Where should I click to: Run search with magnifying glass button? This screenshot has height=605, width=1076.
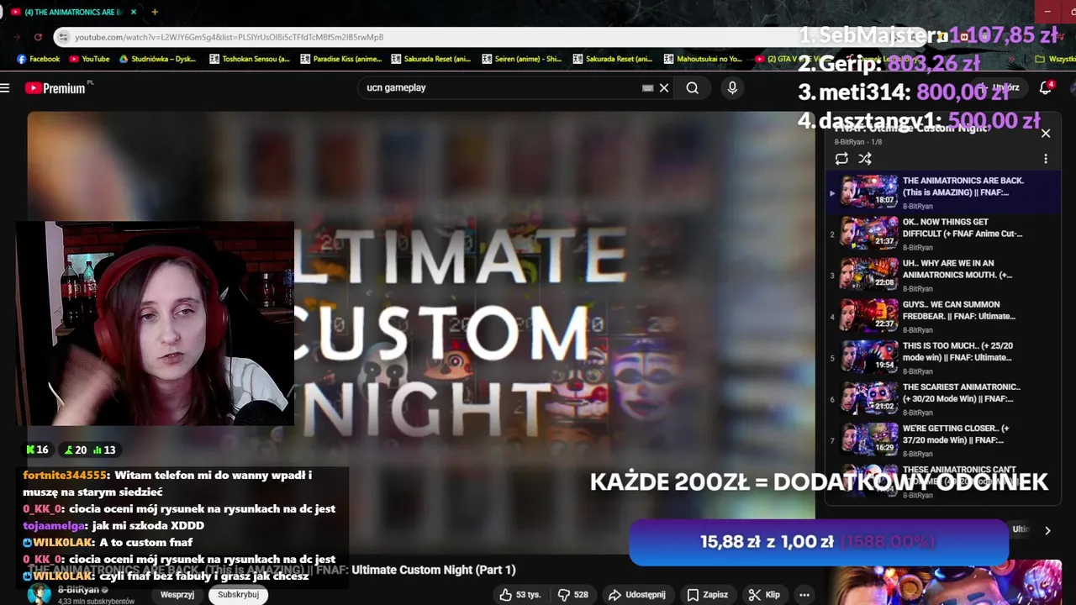[x=692, y=87]
